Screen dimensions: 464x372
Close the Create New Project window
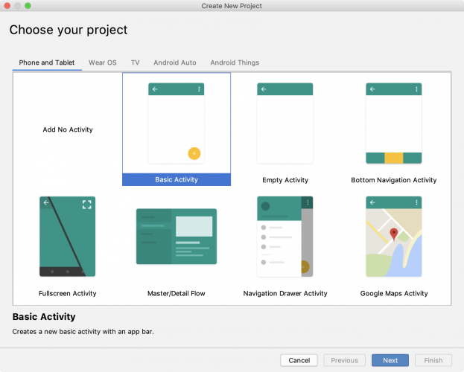[x=7, y=6]
